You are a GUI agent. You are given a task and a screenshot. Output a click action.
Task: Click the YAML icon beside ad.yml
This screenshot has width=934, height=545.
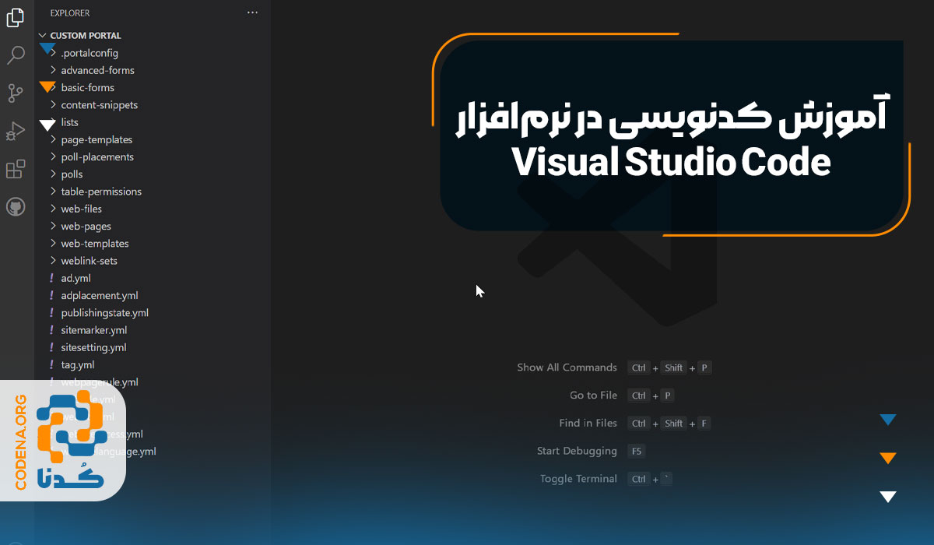point(52,278)
